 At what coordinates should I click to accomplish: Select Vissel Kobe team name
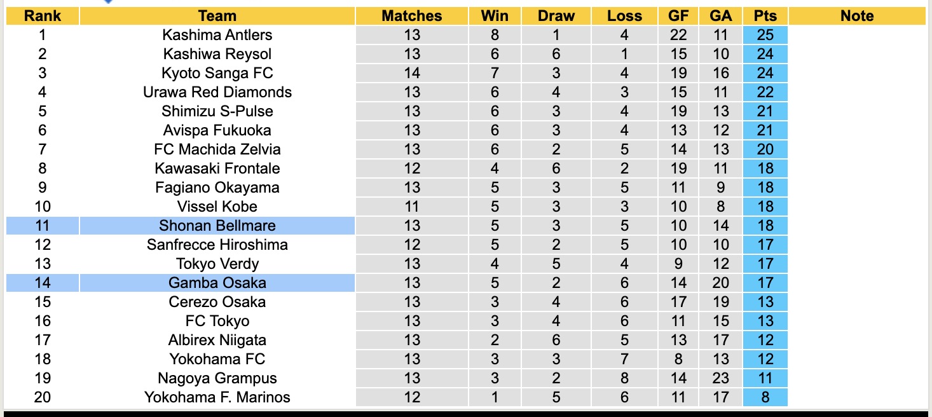click(x=217, y=207)
